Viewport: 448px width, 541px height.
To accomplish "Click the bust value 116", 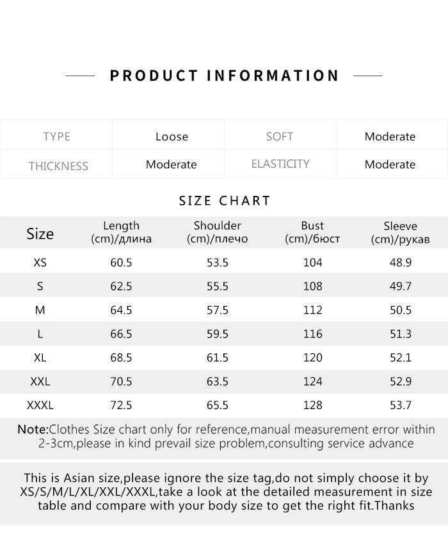I will click(312, 334).
